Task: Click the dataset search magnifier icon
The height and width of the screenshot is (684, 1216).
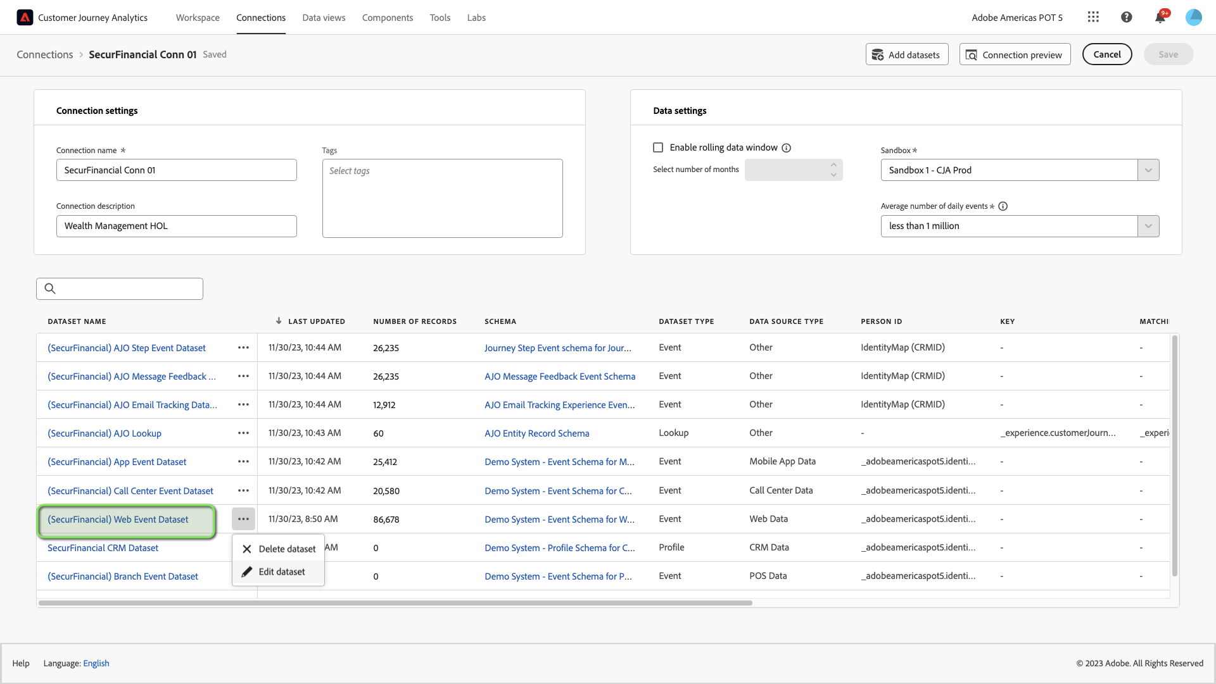Action: [x=50, y=289]
